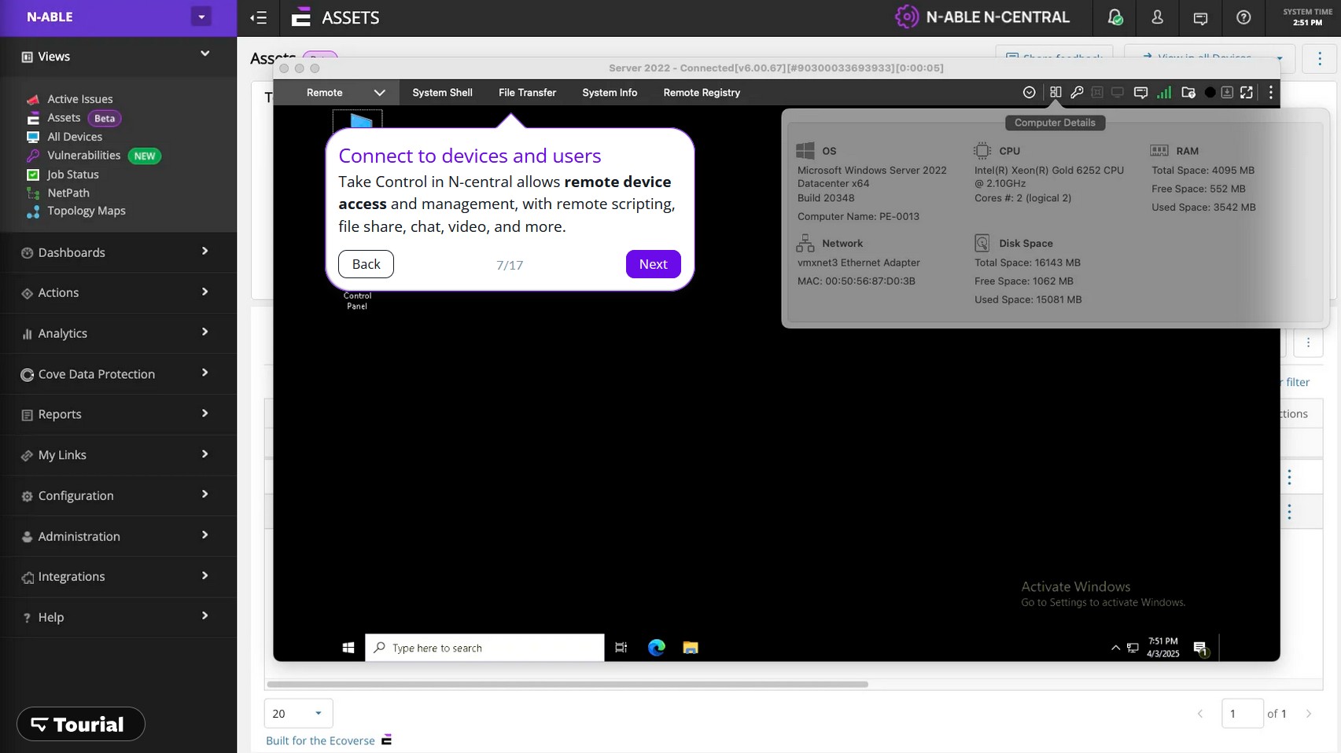Expand the Reports menu section

pos(118,414)
